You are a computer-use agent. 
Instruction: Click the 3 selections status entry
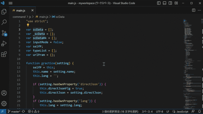pyautogui.click(x=120, y=111)
